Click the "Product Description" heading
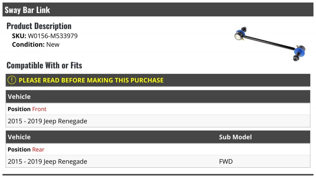The image size is (316, 178). click(x=39, y=26)
